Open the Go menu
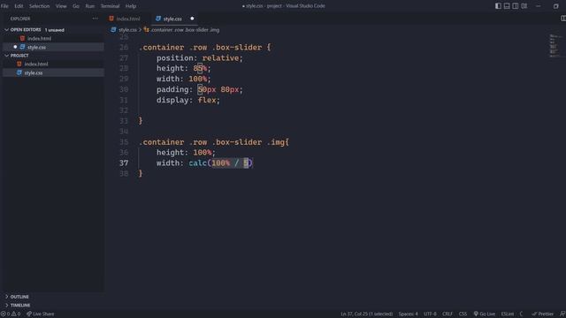 point(76,6)
